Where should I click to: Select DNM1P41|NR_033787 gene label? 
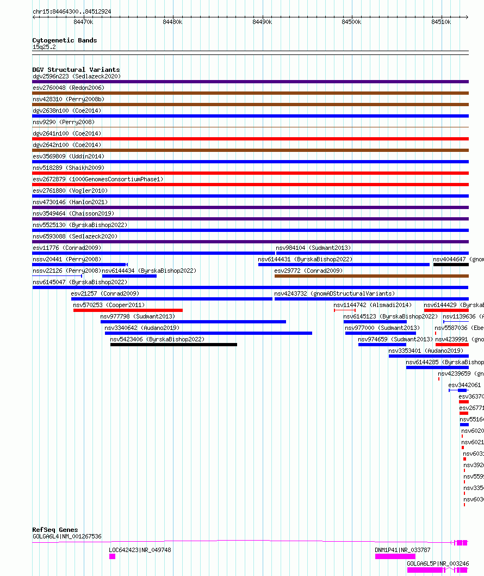pyautogui.click(x=402, y=550)
